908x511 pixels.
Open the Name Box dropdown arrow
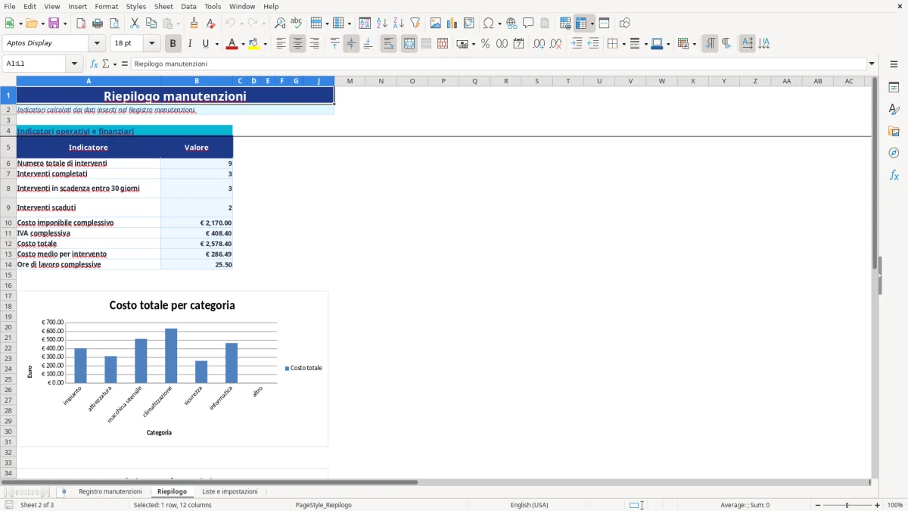tap(75, 64)
